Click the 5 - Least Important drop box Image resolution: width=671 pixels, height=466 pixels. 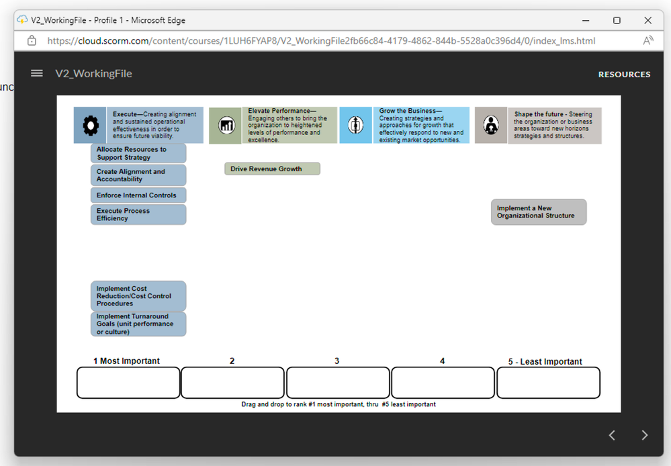(548, 383)
